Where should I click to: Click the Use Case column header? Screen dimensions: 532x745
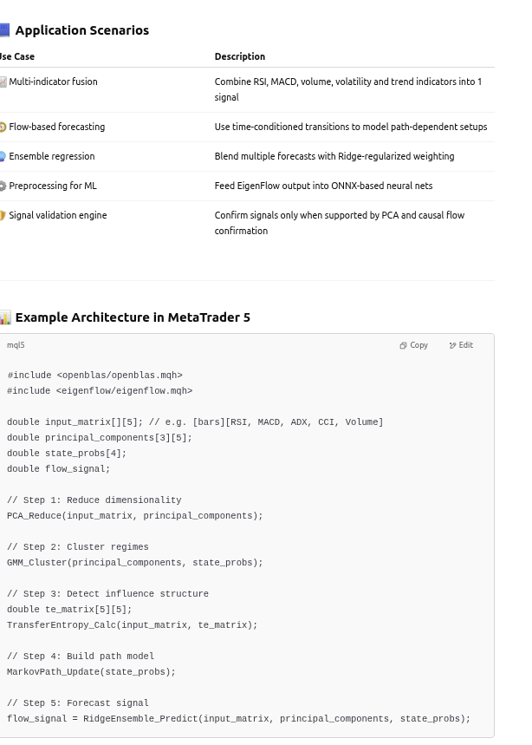[17, 56]
